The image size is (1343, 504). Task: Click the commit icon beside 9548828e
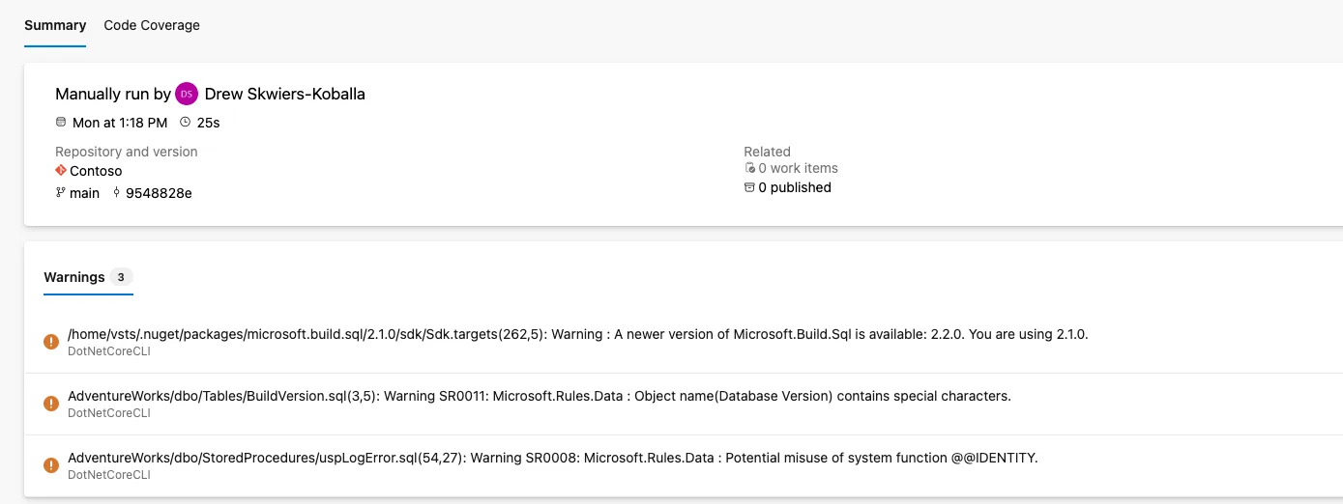pyautogui.click(x=117, y=193)
